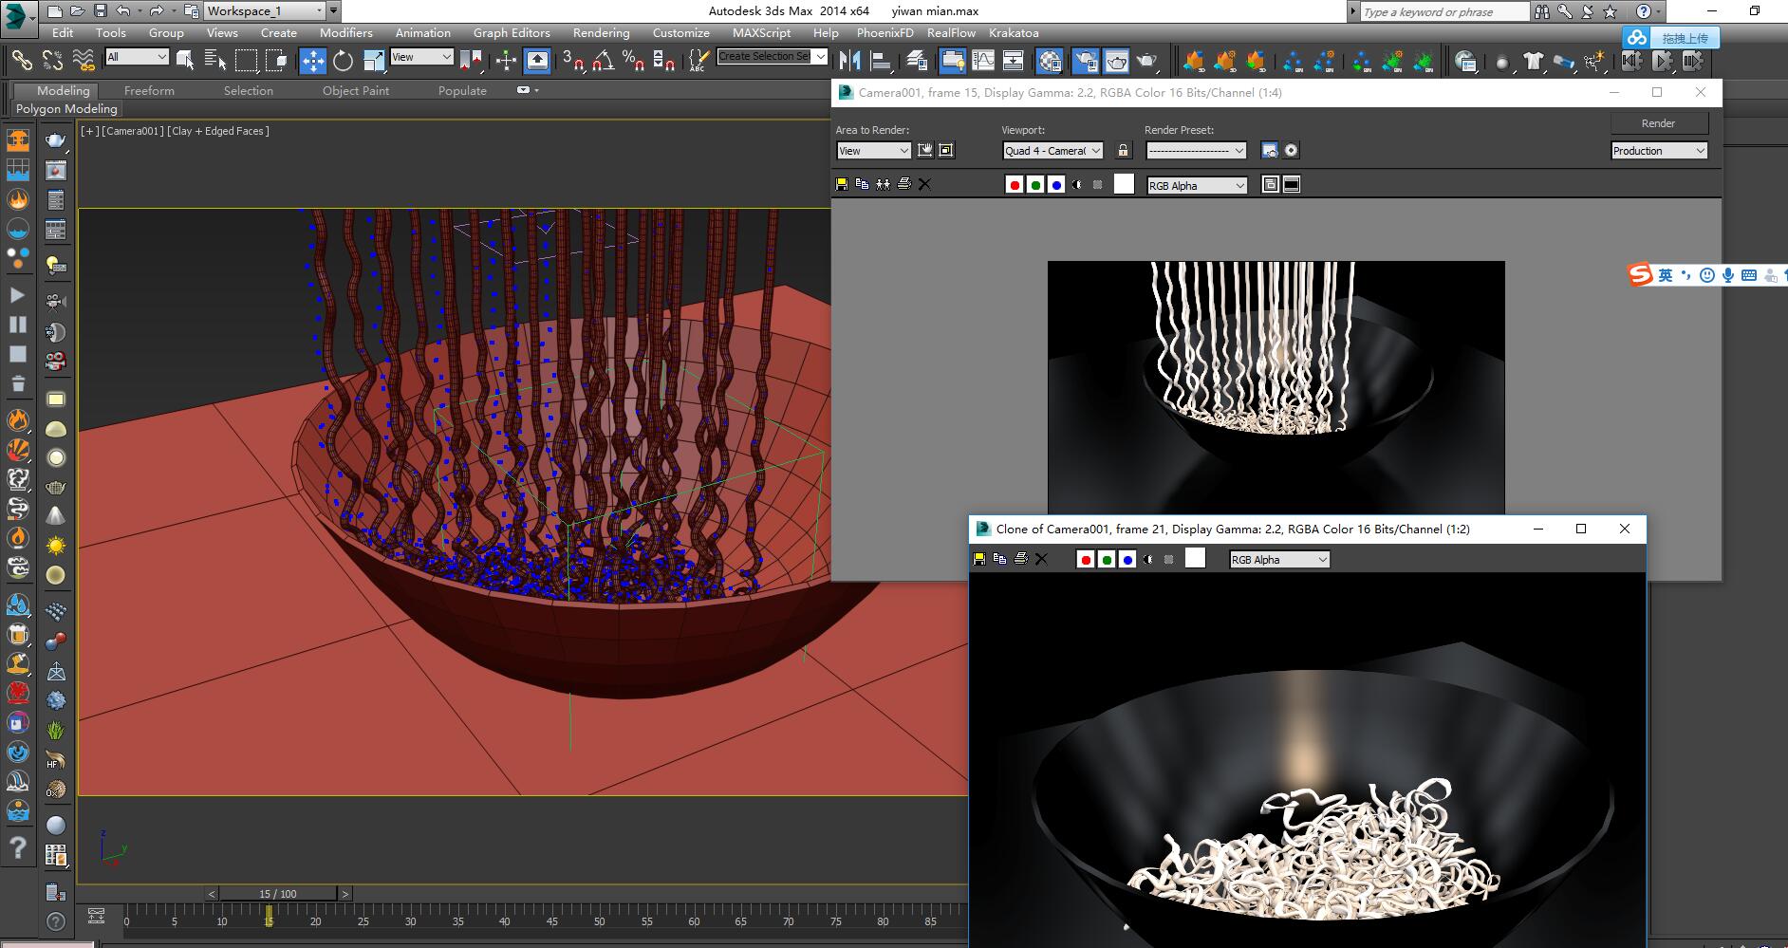Toggle the blue channel in Camera001 window

[x=1056, y=185]
